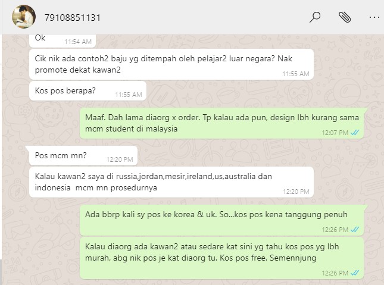384x285 pixels.
Task: Click read receipt ticks on 12:07 PM message
Action: click(355, 133)
